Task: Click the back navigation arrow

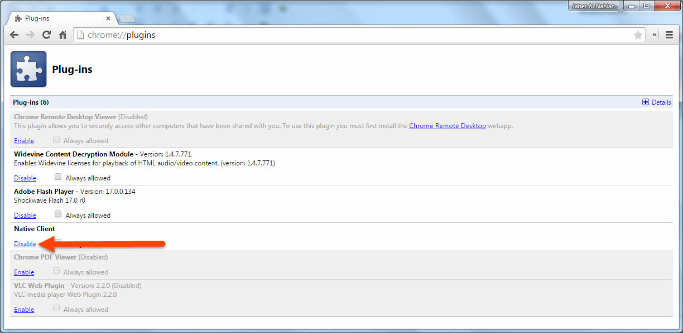Action: click(14, 35)
